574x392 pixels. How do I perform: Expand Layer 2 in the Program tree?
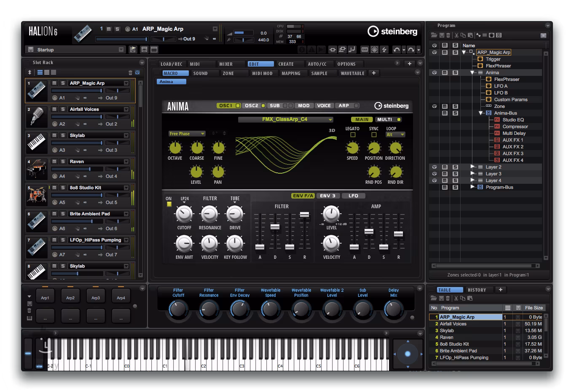pyautogui.click(x=472, y=167)
